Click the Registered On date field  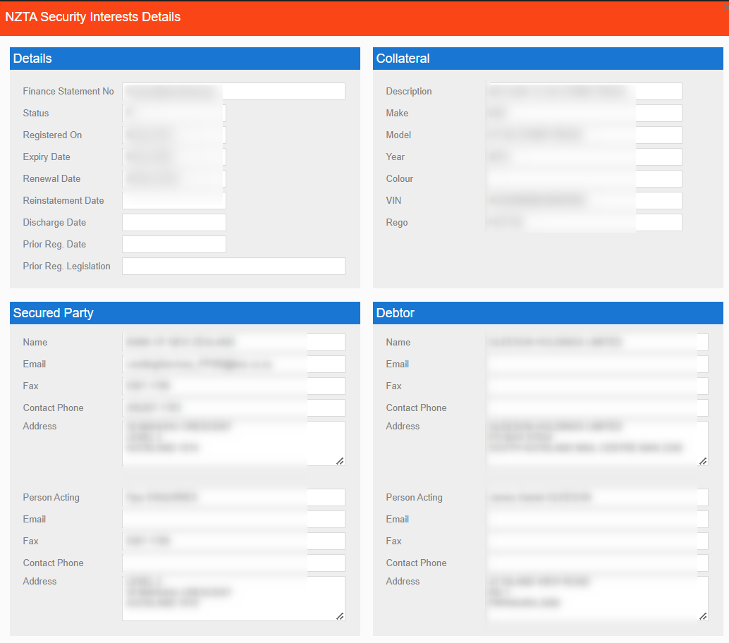[174, 135]
